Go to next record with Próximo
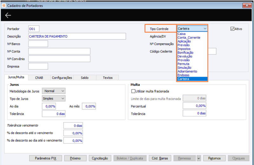 [x=75, y=158]
